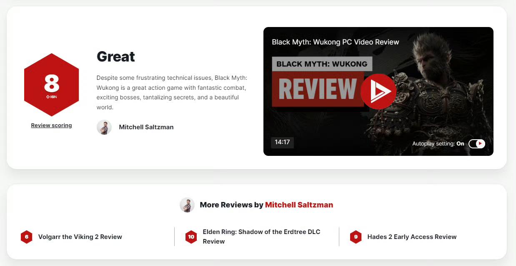The image size is (516, 266).
Task: Toggle the Autoplay setting switch
Action: [477, 144]
